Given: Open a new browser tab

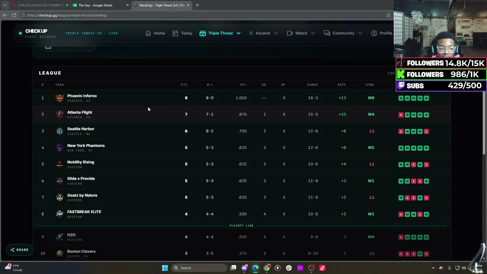Looking at the screenshot, I should click(x=197, y=5).
